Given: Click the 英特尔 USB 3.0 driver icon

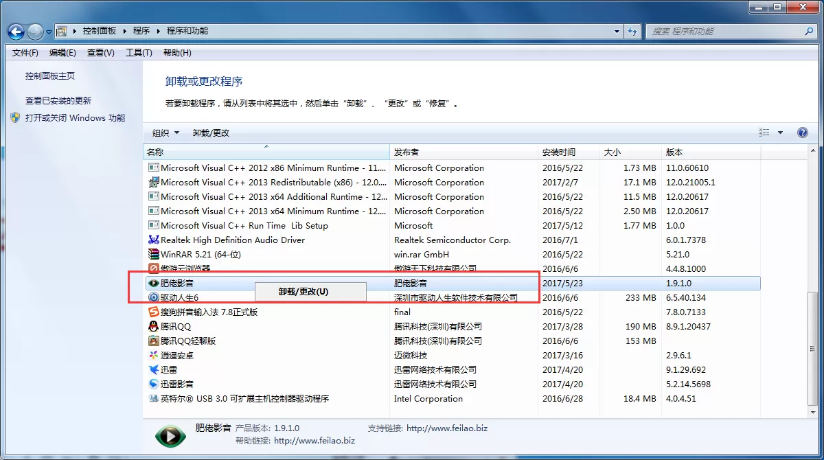Looking at the screenshot, I should tap(154, 399).
